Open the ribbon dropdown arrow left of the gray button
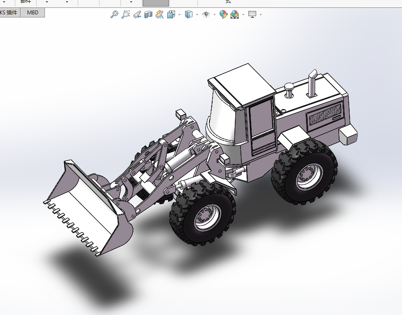This screenshot has width=402, height=315. (131, 2)
